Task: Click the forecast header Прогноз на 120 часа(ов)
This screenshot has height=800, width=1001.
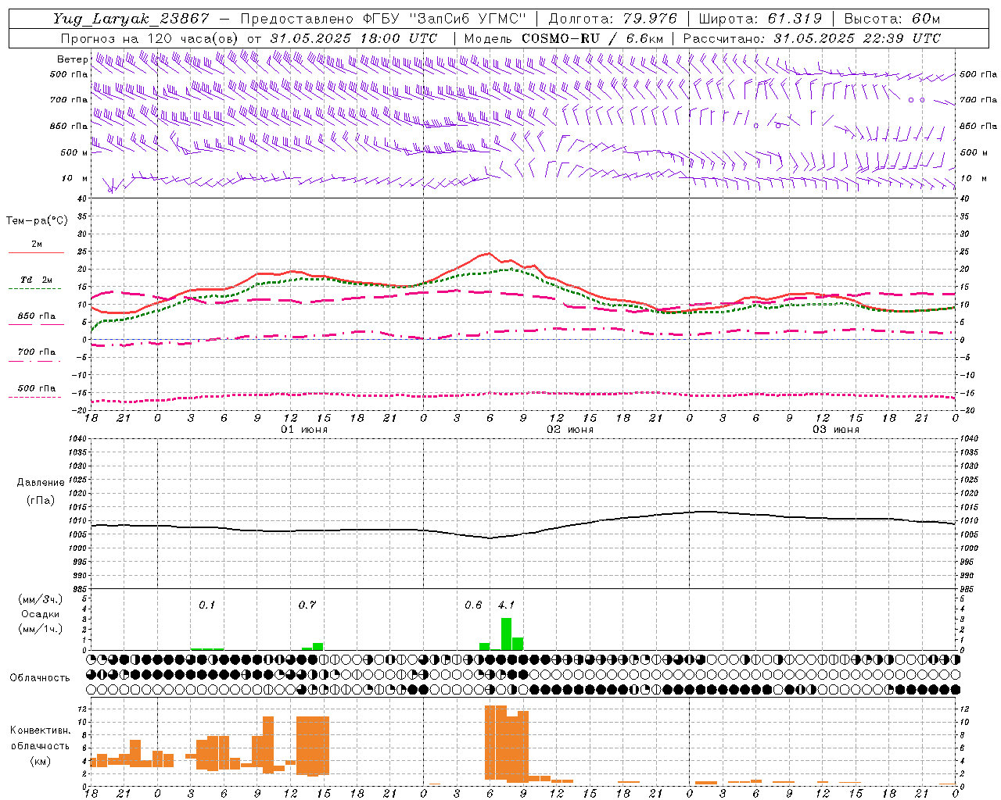Action: [x=150, y=38]
